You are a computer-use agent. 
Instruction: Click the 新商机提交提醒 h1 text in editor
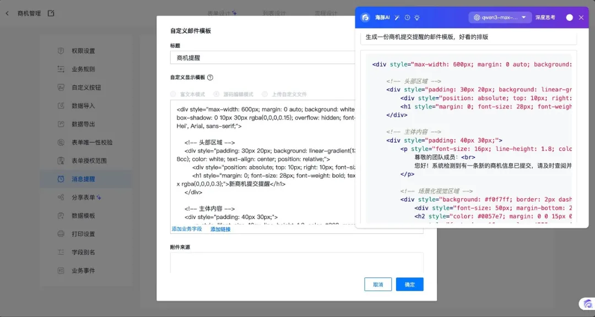click(x=250, y=184)
